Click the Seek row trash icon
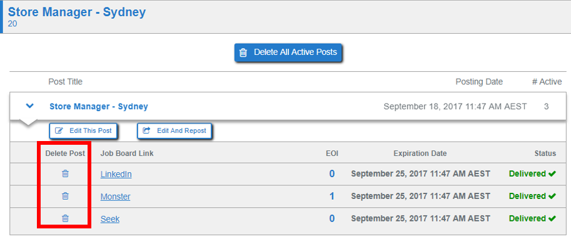Image resolution: width=571 pixels, height=239 pixels. [x=65, y=218]
